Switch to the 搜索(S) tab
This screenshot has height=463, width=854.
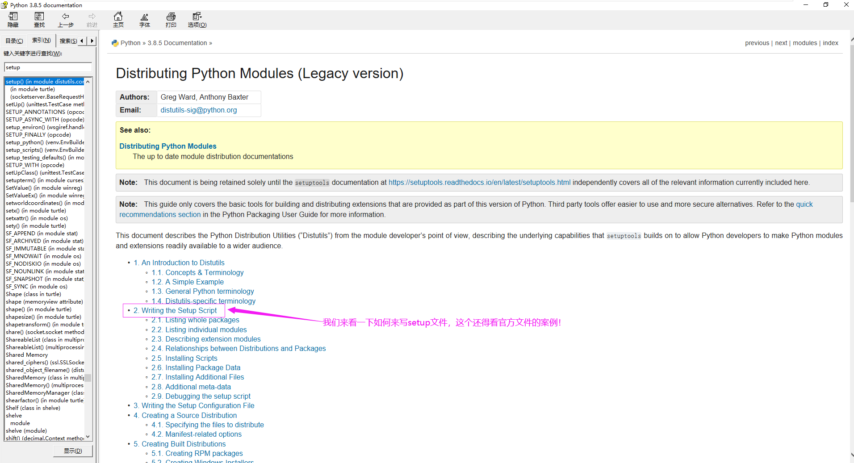coord(68,40)
